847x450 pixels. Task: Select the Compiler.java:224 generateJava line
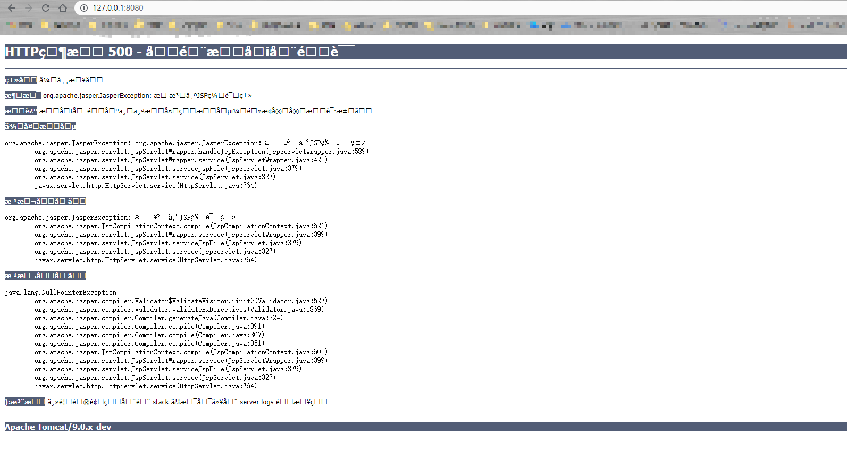pyautogui.click(x=158, y=318)
